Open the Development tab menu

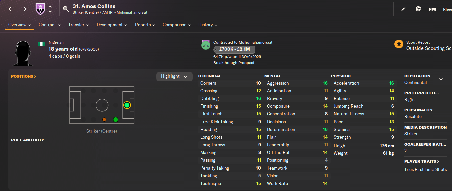[112, 25]
